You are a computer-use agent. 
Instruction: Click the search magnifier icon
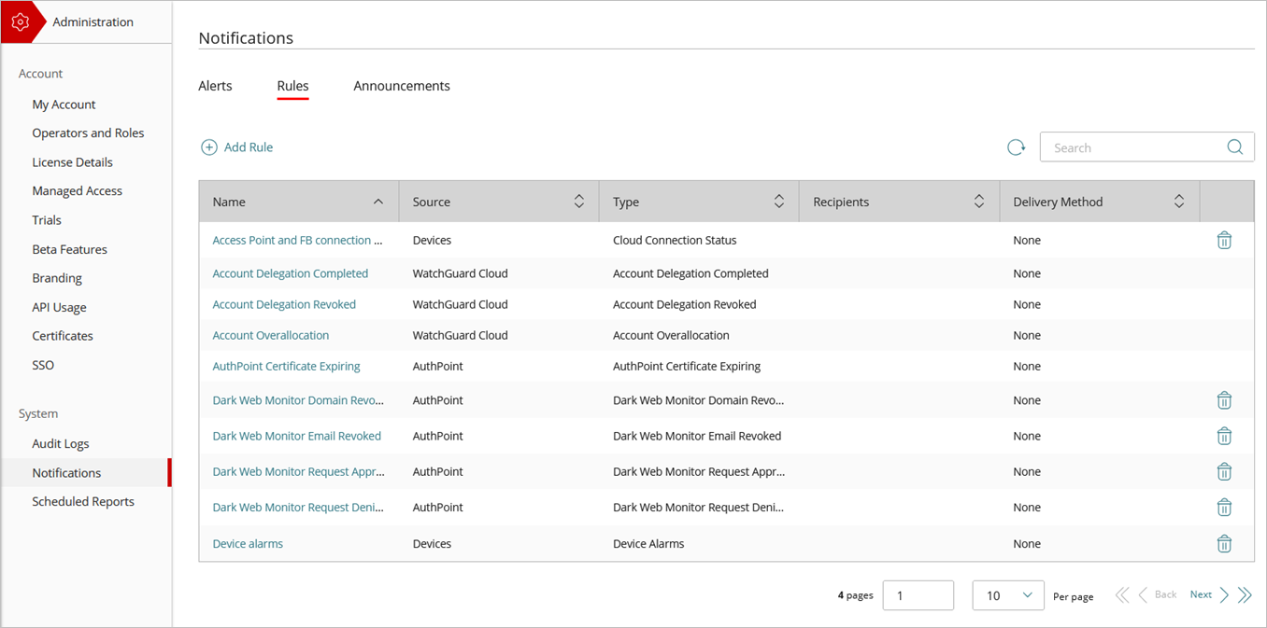[x=1234, y=147]
